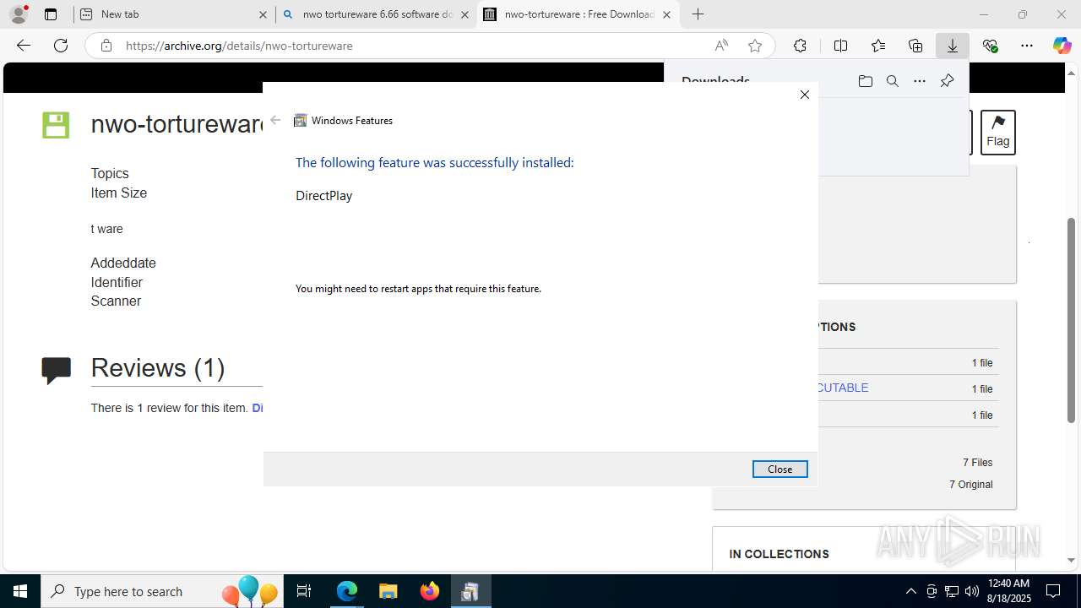
Task: Open browser Collections
Action: click(x=915, y=46)
